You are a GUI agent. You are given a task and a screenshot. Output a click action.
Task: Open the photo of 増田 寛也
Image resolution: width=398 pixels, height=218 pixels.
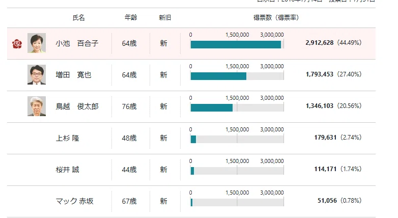37,74
